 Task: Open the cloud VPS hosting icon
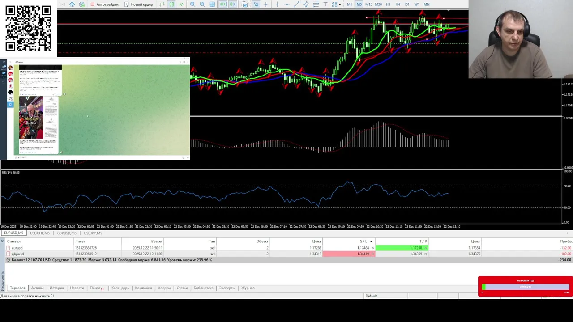[x=72, y=4]
